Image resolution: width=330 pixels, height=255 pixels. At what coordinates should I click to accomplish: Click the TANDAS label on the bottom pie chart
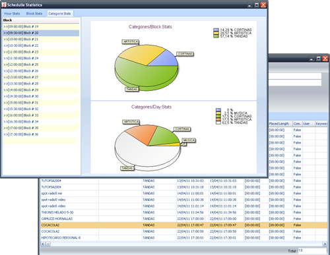pyautogui.click(x=127, y=168)
